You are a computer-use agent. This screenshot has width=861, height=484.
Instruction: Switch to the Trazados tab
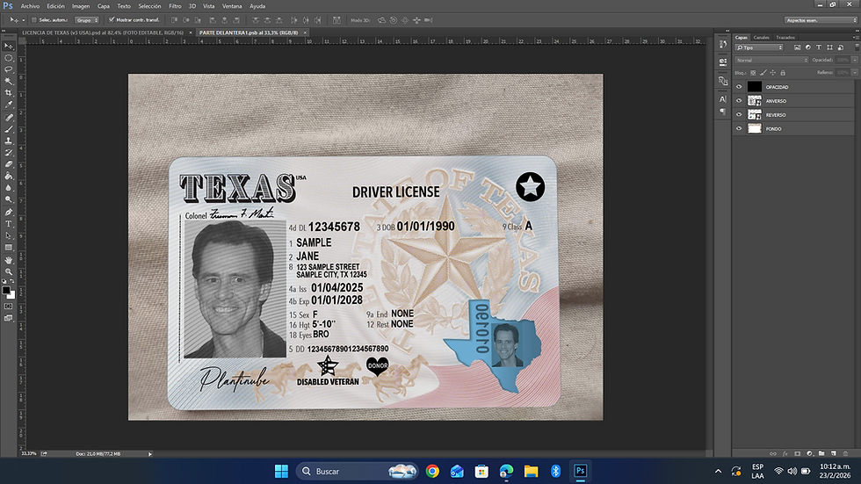coord(785,37)
